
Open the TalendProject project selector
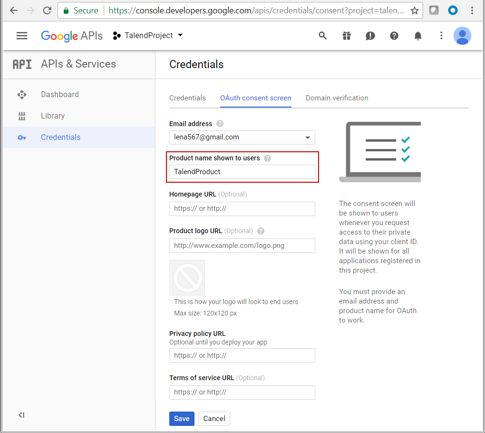[x=148, y=36]
